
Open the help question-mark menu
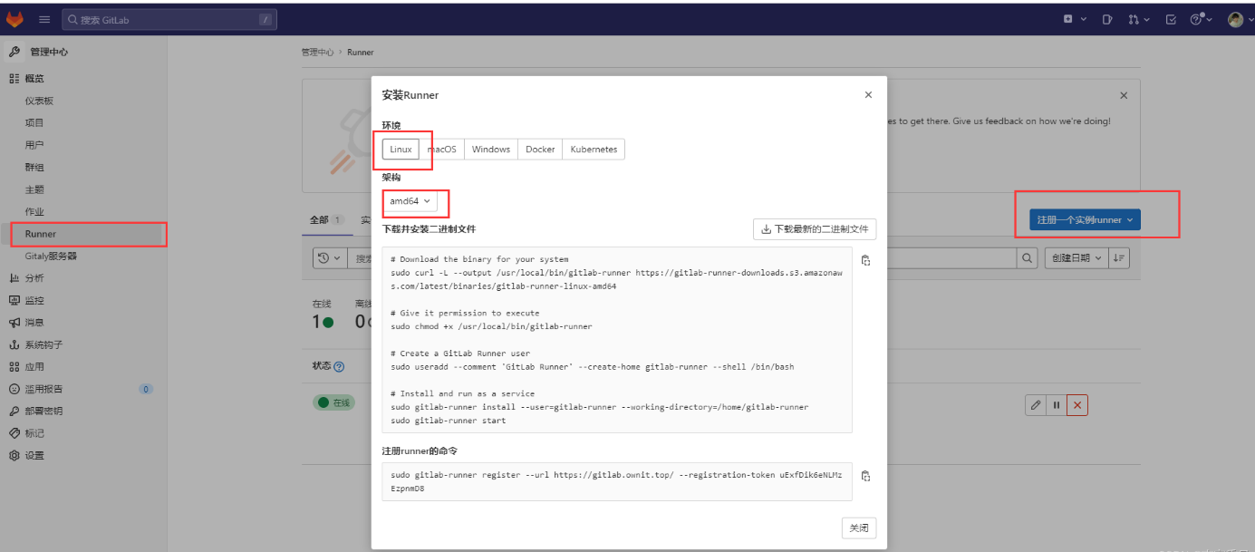point(1201,19)
